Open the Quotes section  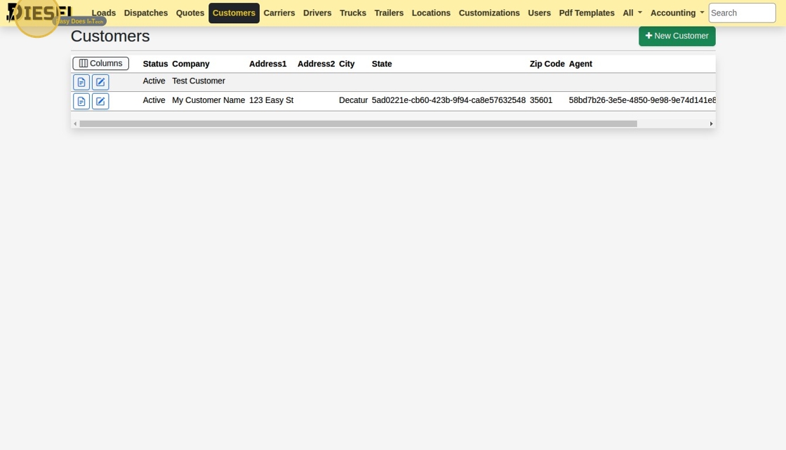click(190, 13)
